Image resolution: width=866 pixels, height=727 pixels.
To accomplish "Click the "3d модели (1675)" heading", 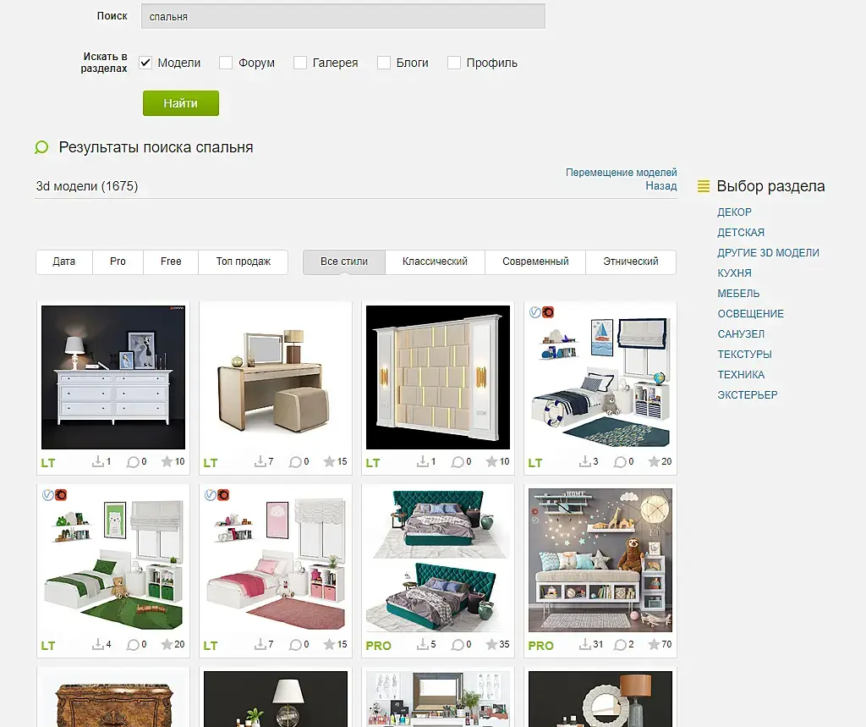I will point(87,186).
